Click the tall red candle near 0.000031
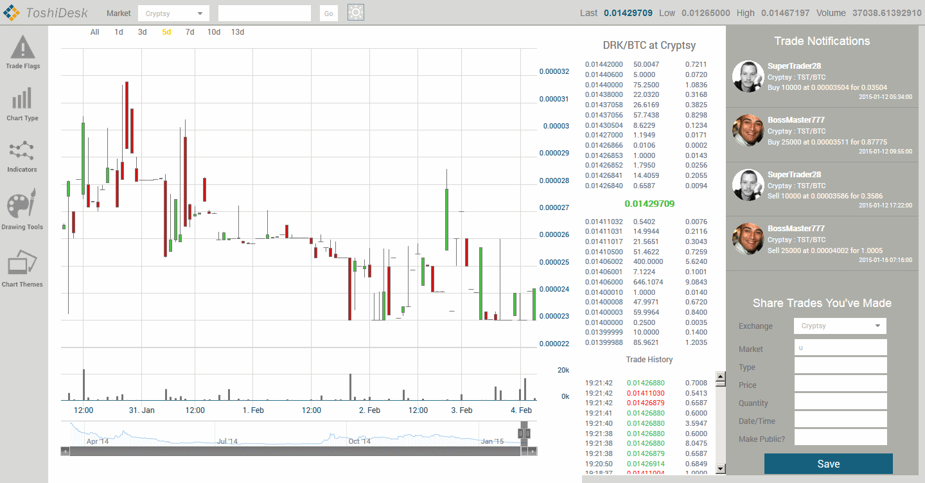The image size is (925, 483). (127, 116)
